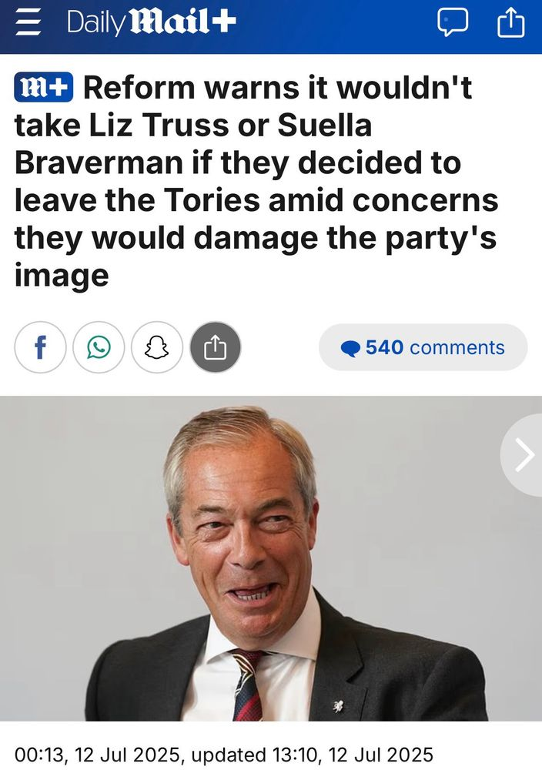Click the Mail+ wordmark in header
This screenshot has height=770, width=542.
[x=185, y=22]
